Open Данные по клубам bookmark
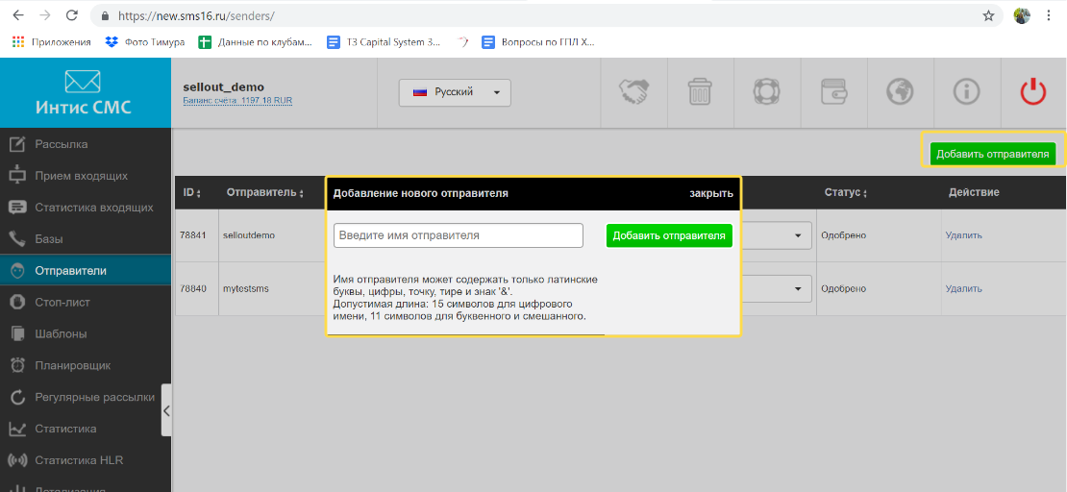Viewport: 1067px width, 492px height. 255,42
